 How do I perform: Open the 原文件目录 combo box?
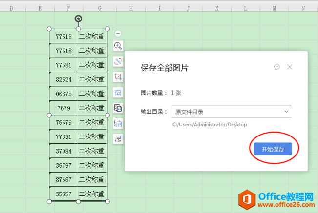[x=232, y=112]
